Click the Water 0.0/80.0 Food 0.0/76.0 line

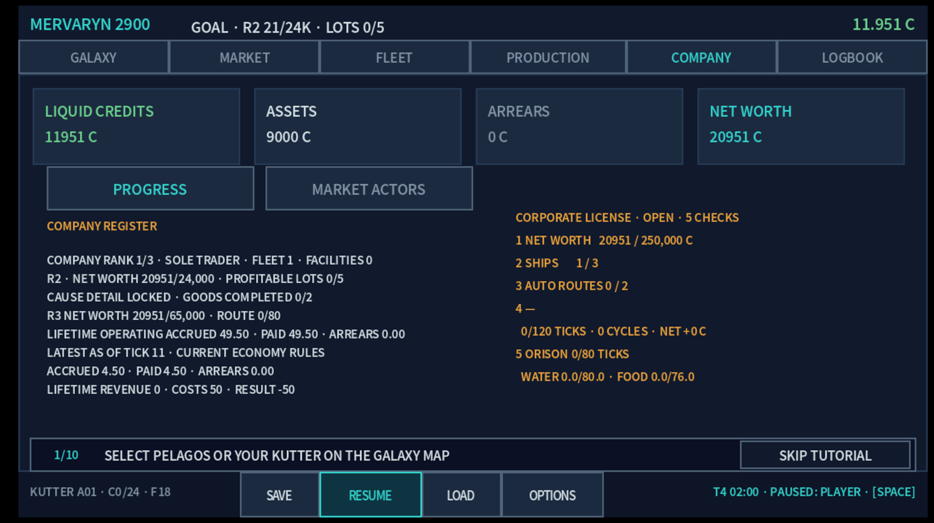(607, 377)
